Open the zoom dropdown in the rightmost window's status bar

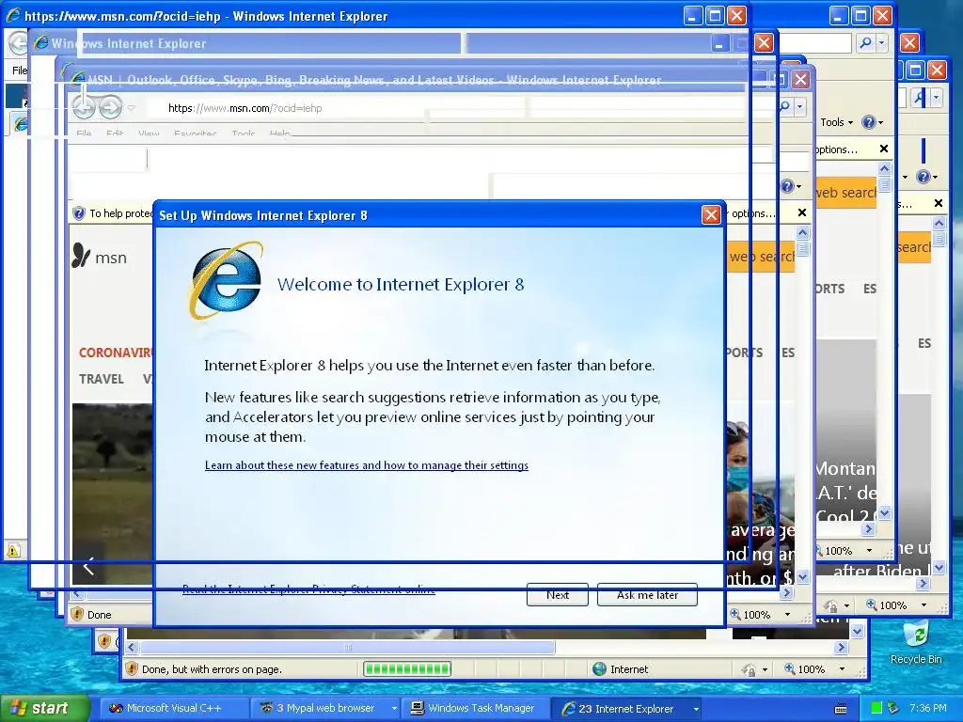tap(924, 605)
